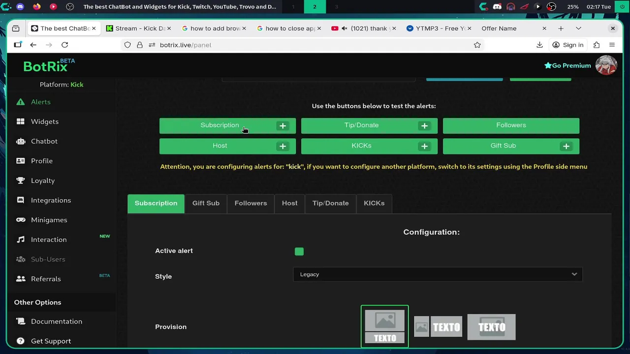Click the Loyalty trophy icon
The height and width of the screenshot is (354, 630).
pyautogui.click(x=20, y=180)
